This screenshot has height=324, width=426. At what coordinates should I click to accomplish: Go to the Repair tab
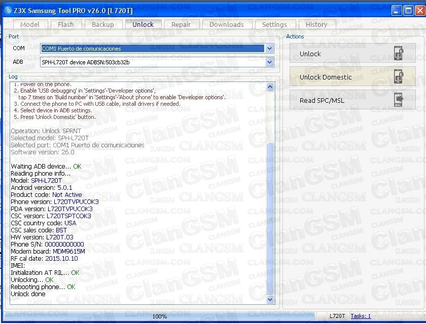tap(181, 24)
